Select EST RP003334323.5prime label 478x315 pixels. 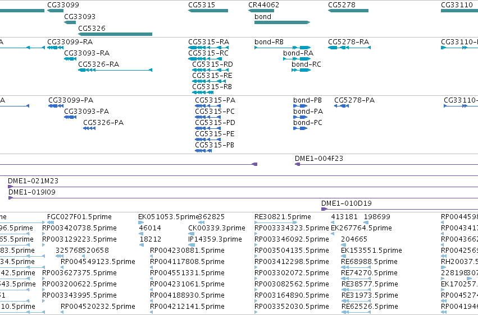(292, 228)
